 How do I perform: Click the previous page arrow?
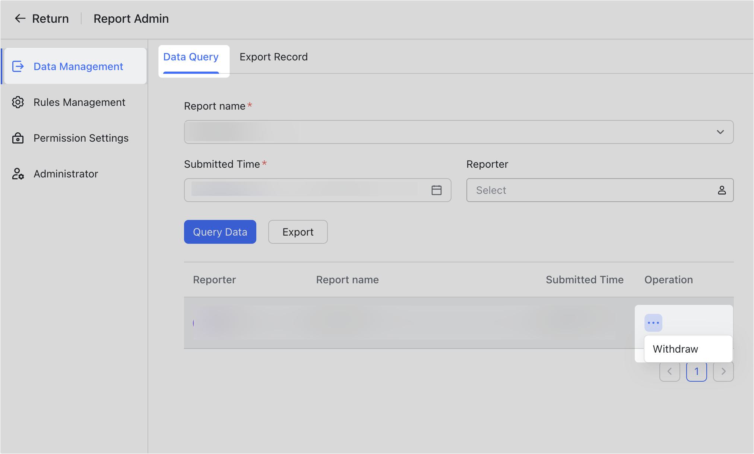pos(669,371)
